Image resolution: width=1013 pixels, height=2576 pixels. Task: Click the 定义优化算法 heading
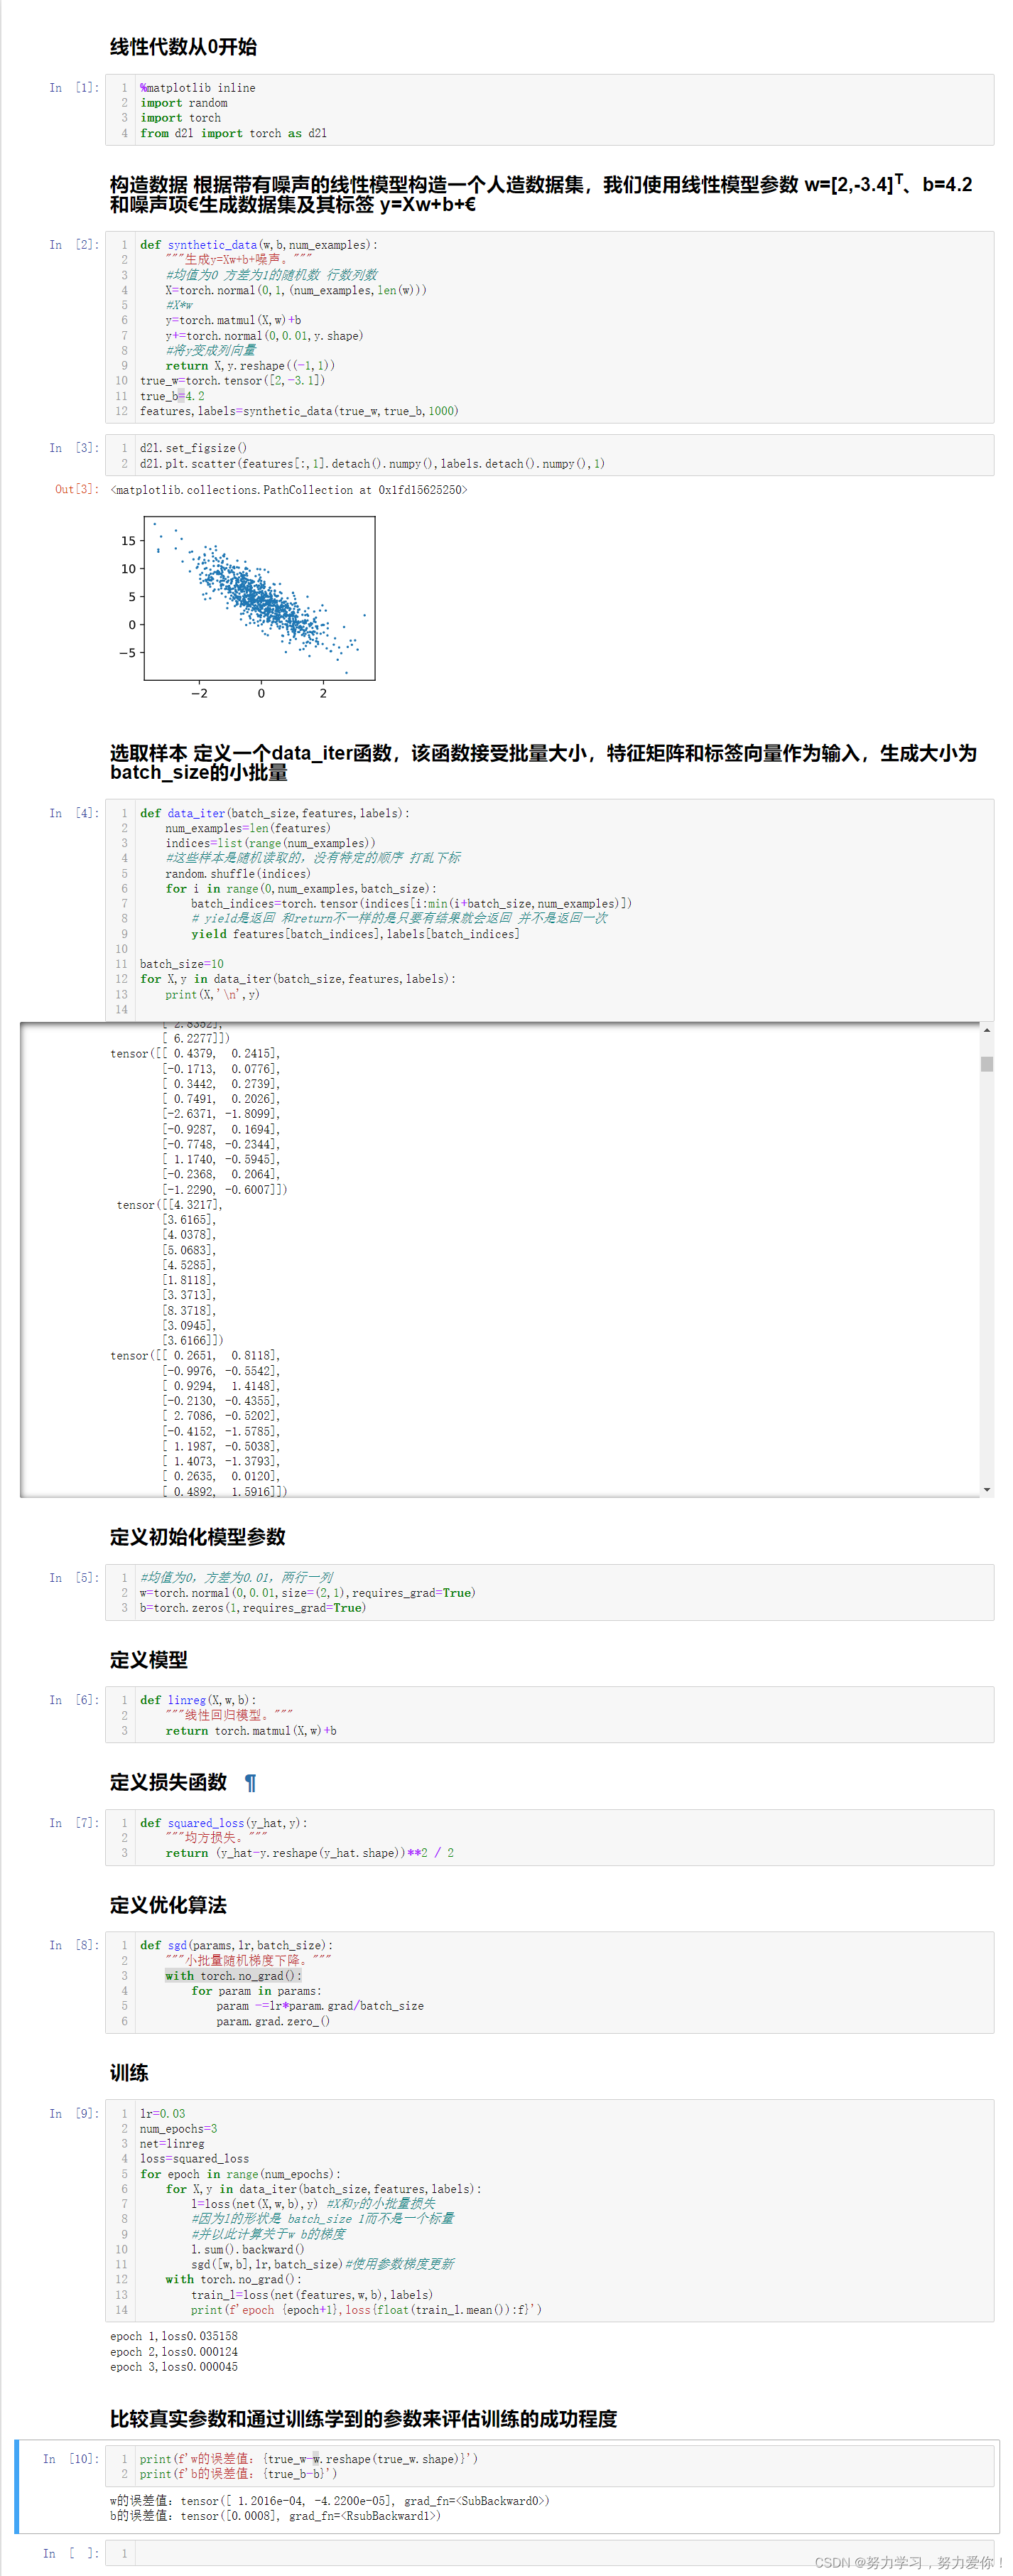coord(168,1904)
